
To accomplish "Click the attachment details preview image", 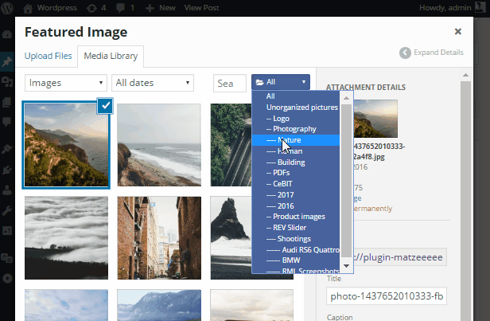I will (375, 119).
